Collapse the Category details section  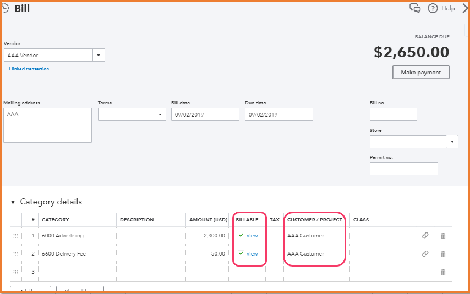[x=13, y=202]
